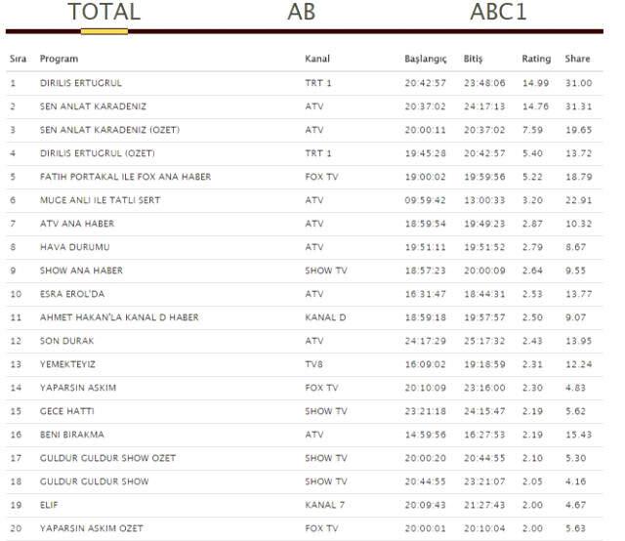
Task: Open the AB ratings tab
Action: pos(302,12)
